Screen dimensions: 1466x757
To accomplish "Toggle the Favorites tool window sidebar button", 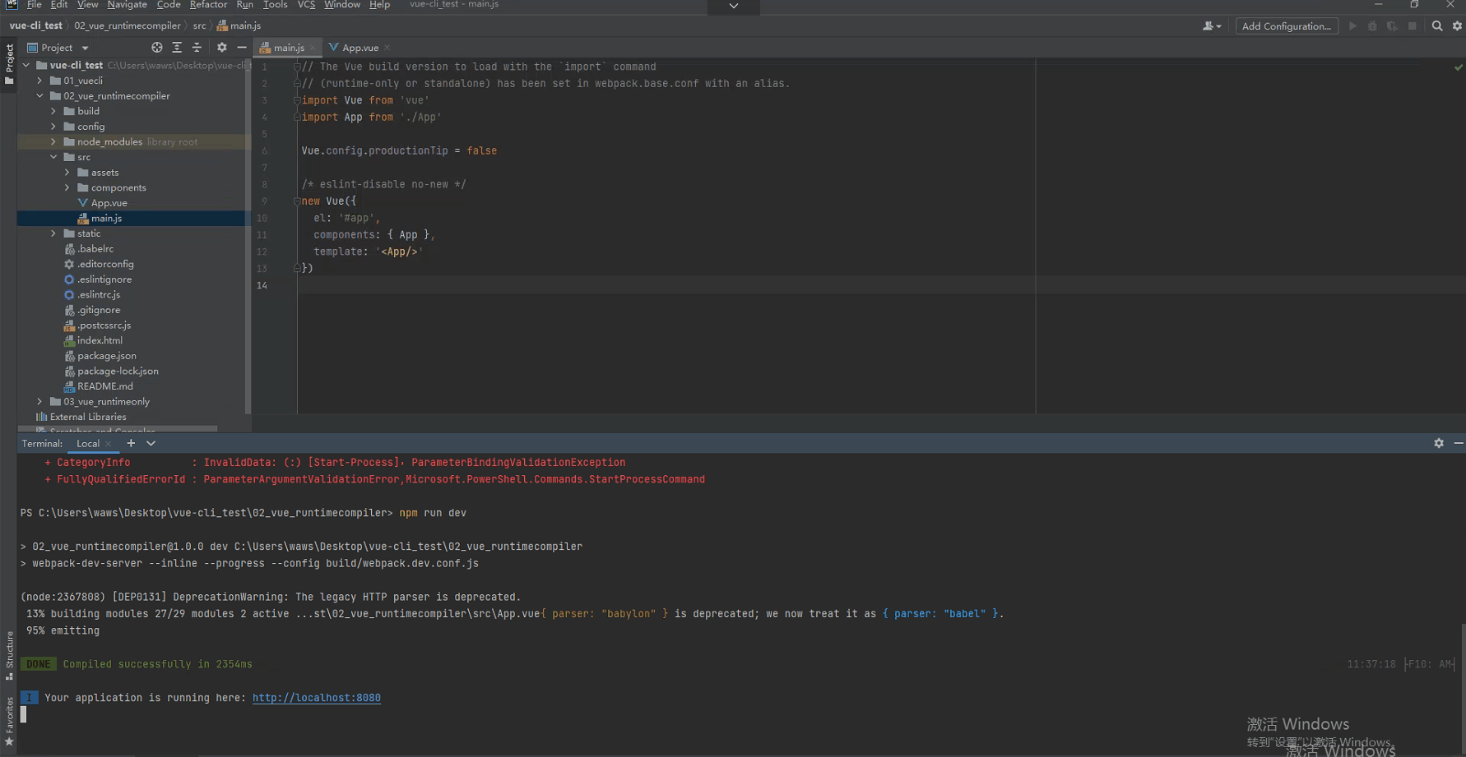I will (9, 722).
